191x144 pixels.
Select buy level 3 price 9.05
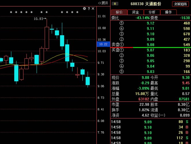pyautogui.click(x=151, y=61)
